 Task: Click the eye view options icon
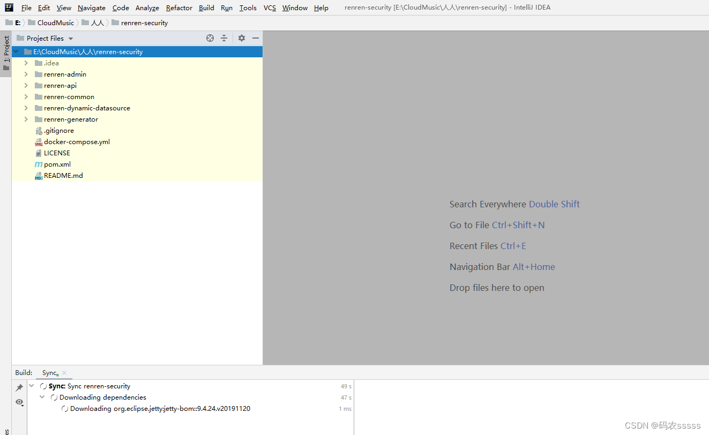(19, 402)
